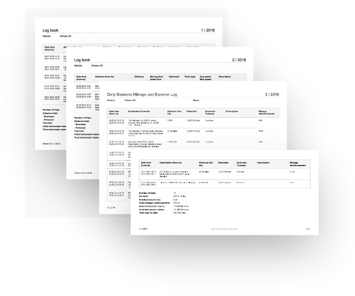Click 'Destination (from-to)' header on the front summary page

tap(170, 163)
